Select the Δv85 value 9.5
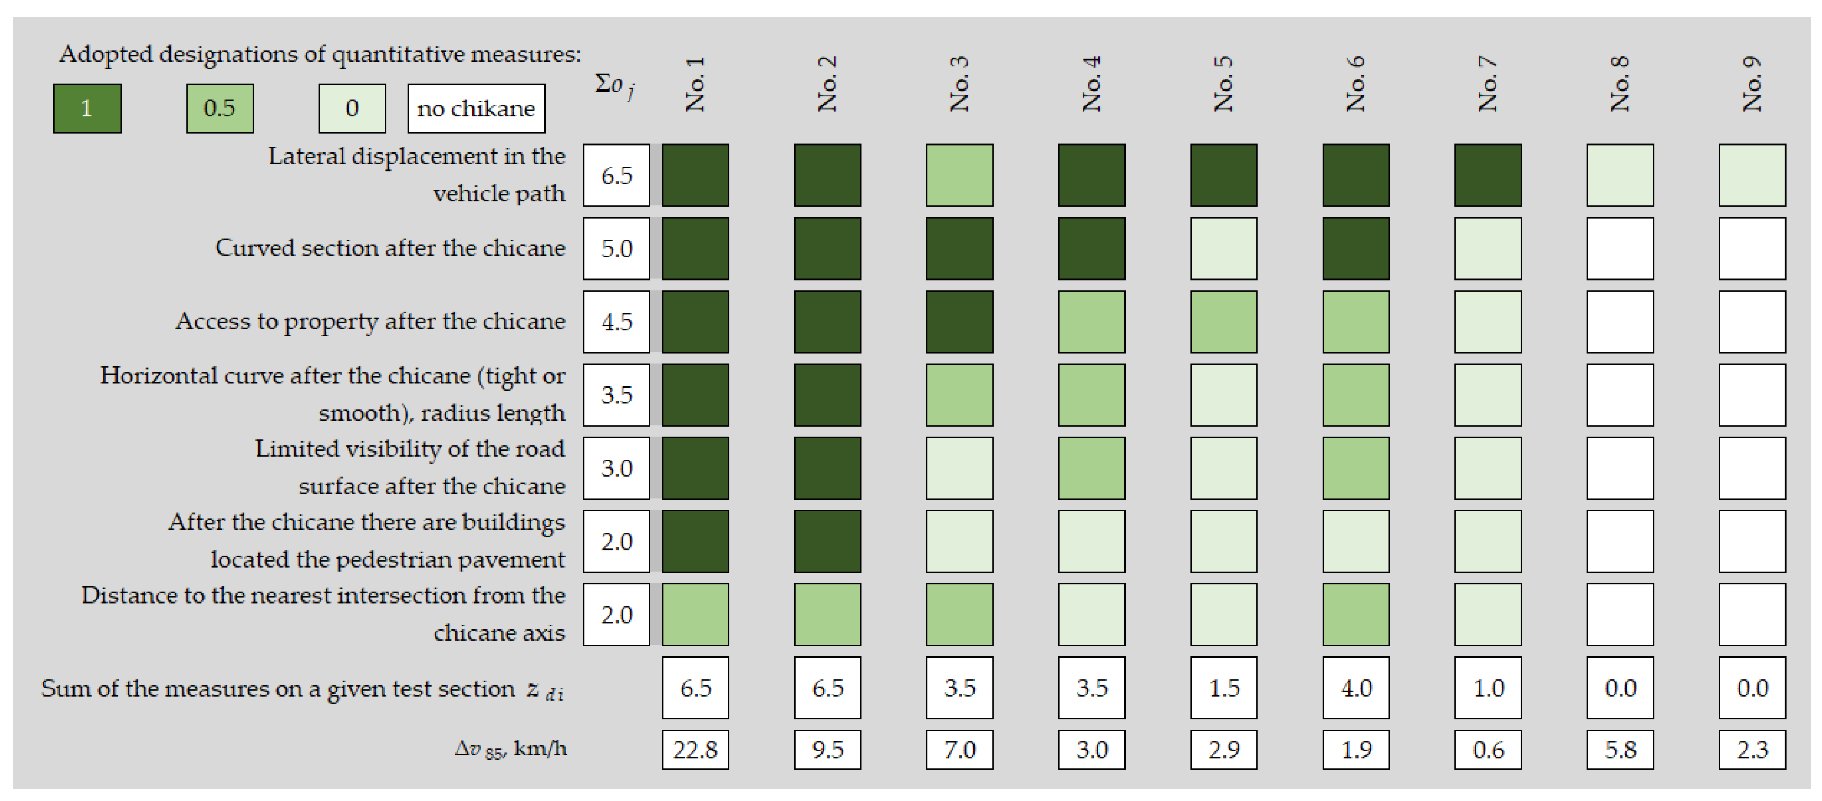The height and width of the screenshot is (801, 1822). 827,750
